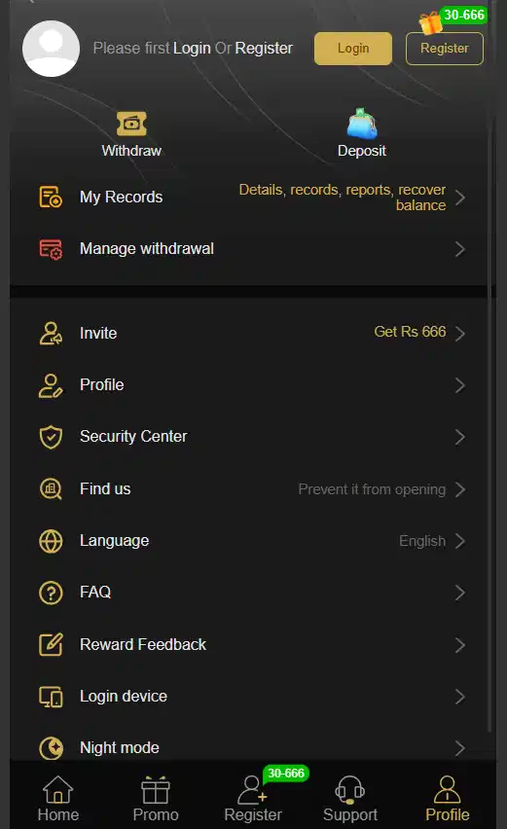Click the outlined Register button at top
This screenshot has width=507, height=829.
(x=445, y=49)
